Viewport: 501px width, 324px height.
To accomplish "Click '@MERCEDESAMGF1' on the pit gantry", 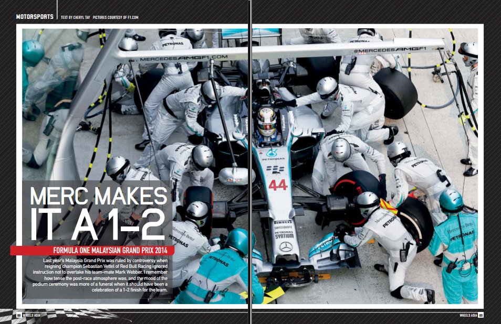I will 390,50.
